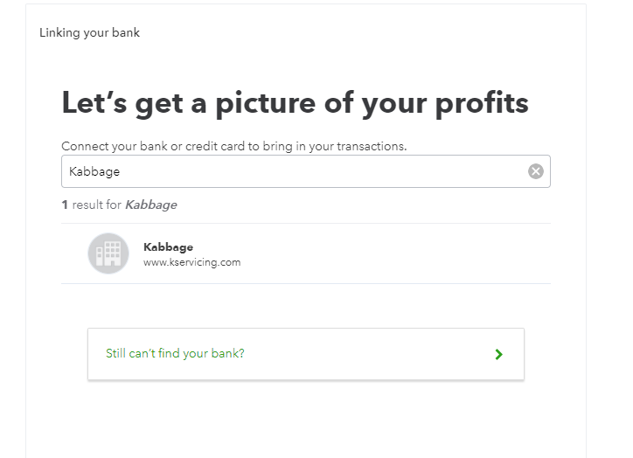Click the typed word Kabbage in search box

(x=94, y=172)
